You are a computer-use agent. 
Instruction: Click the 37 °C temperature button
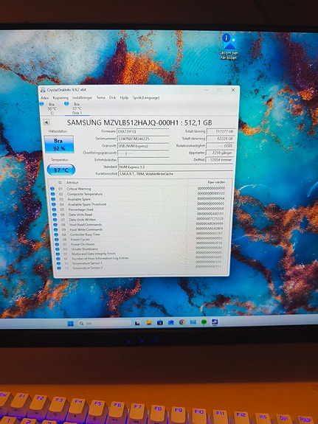pyautogui.click(x=61, y=170)
